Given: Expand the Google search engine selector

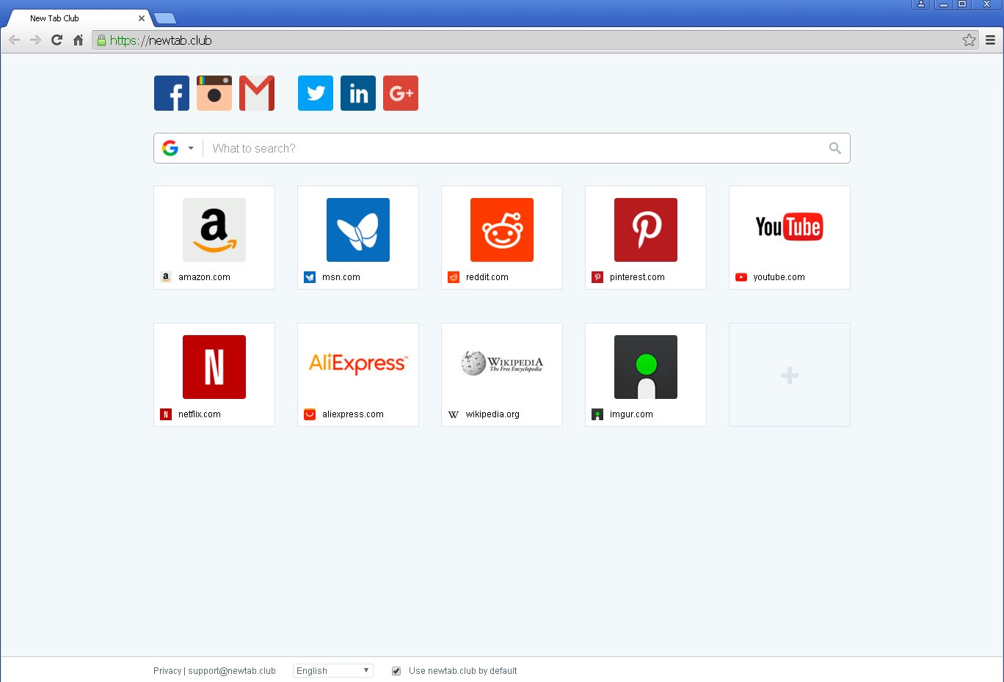Looking at the screenshot, I should [x=178, y=148].
